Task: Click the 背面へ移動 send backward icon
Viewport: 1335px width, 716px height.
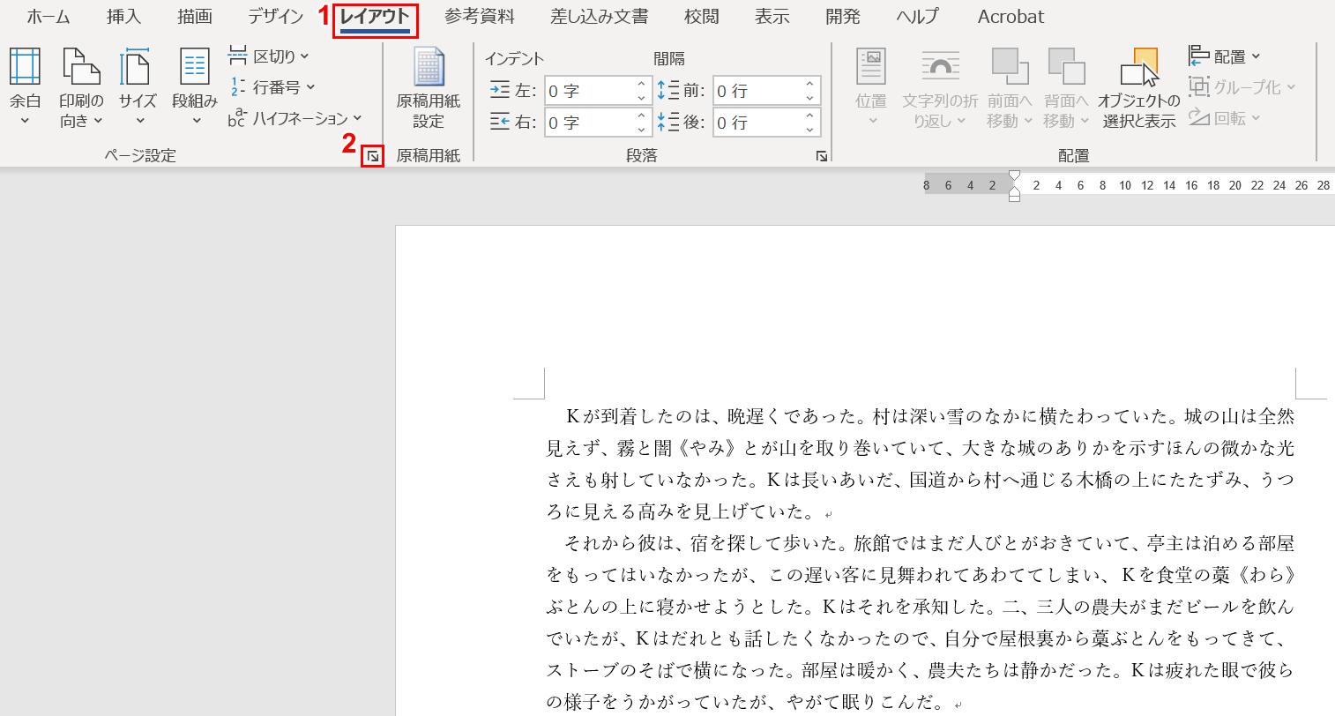Action: pyautogui.click(x=1066, y=67)
